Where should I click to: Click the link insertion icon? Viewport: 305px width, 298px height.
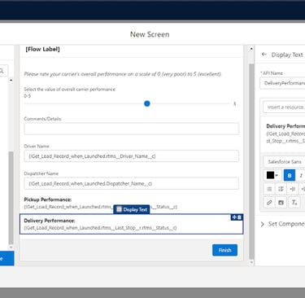pos(269,203)
